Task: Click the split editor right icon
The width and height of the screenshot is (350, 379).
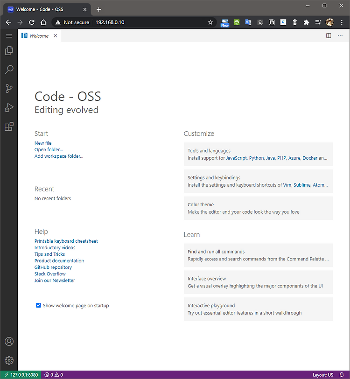Action: pyautogui.click(x=329, y=35)
